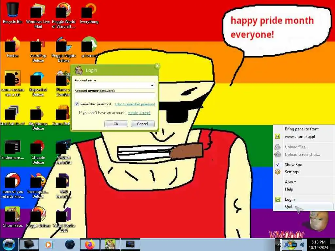The height and width of the screenshot is (251, 335).
Task: Choose Quit in the tray menu
Action: [304, 207]
